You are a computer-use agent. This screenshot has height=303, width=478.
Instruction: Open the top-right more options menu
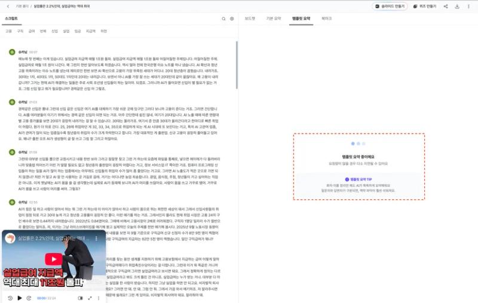click(468, 6)
